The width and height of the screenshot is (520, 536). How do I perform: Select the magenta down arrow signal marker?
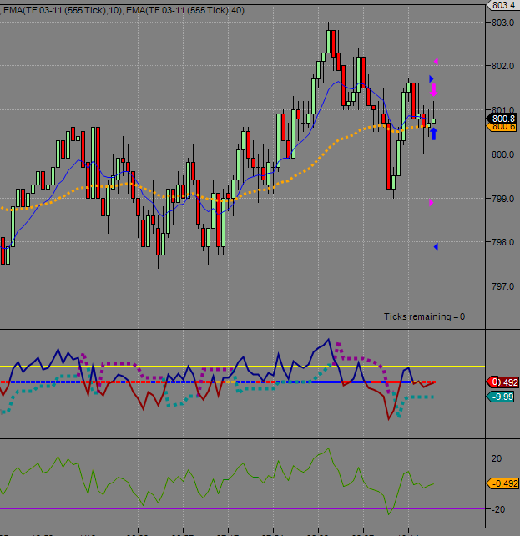pos(433,90)
